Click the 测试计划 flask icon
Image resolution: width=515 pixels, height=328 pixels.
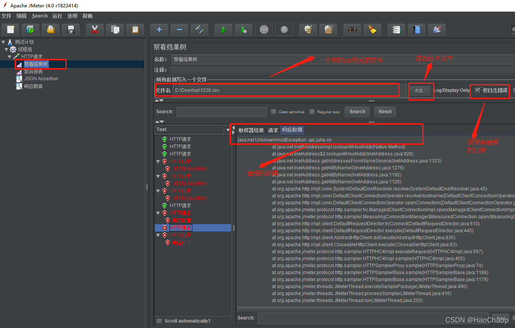point(10,42)
